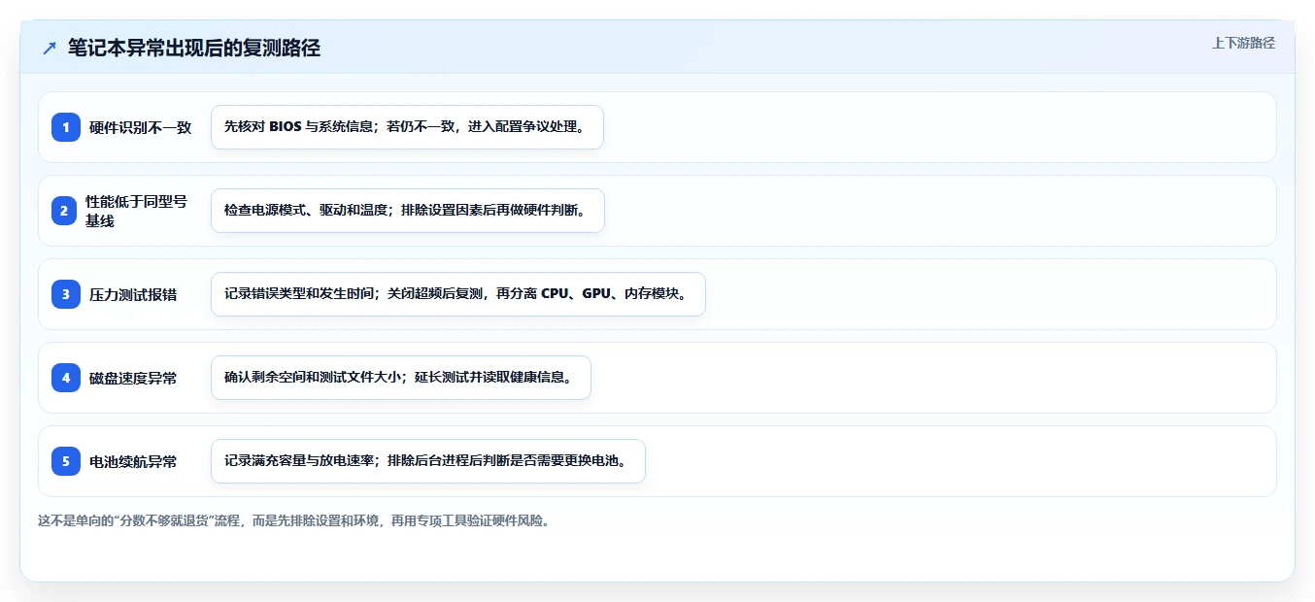Image resolution: width=1315 pixels, height=602 pixels.
Task: Open the note 记录错误类型和发生时间
Action: [x=458, y=294]
